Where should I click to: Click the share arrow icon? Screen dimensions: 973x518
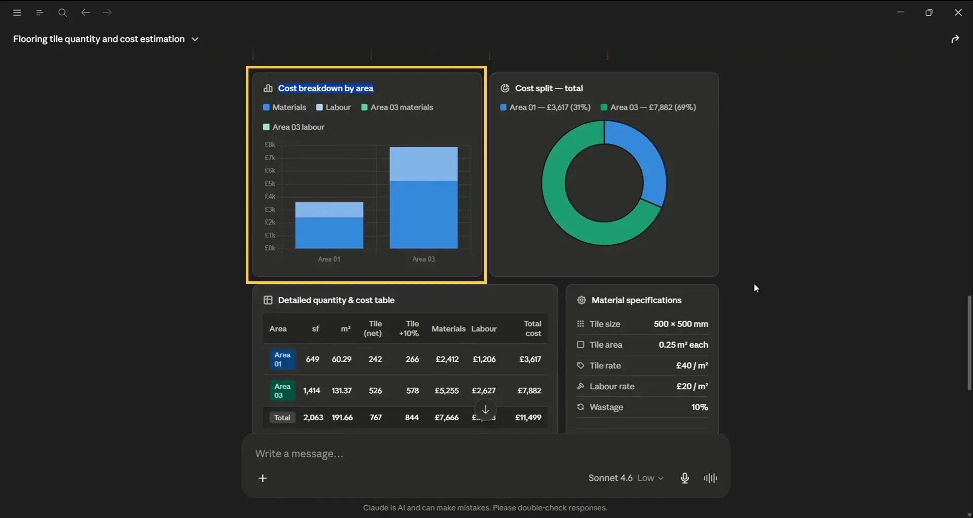[955, 39]
